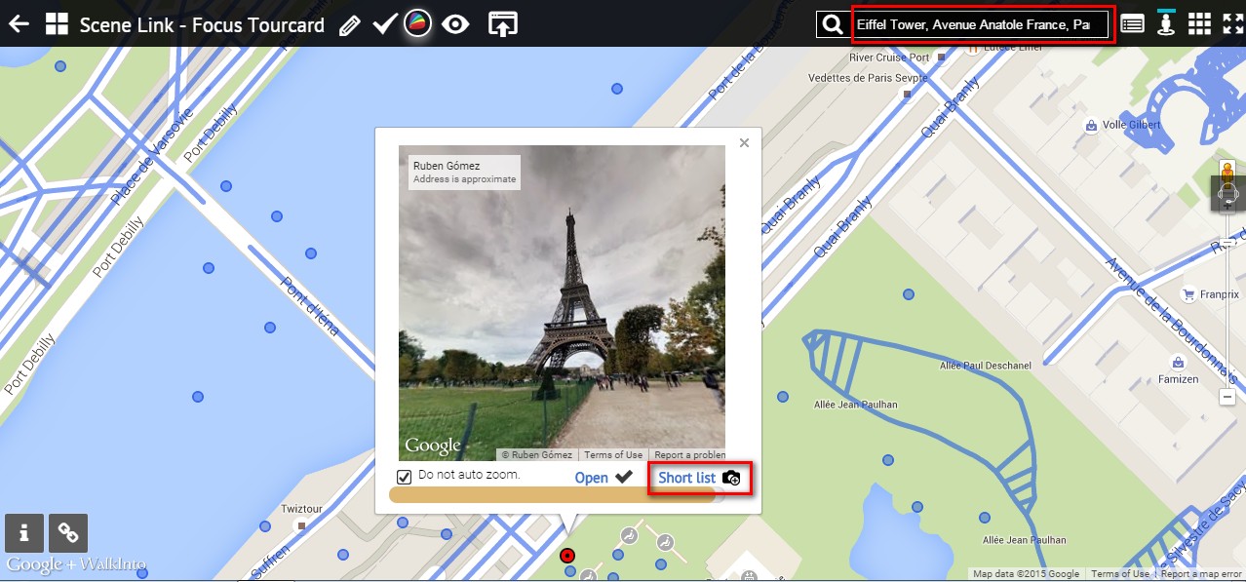Click the Franprix shopping cart marker
Screen dimensions: 1246x582
click(1188, 293)
